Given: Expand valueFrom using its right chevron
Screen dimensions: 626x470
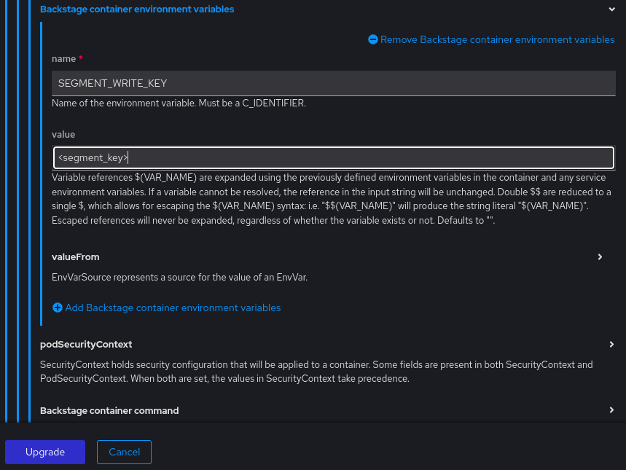Looking at the screenshot, I should pos(600,256).
